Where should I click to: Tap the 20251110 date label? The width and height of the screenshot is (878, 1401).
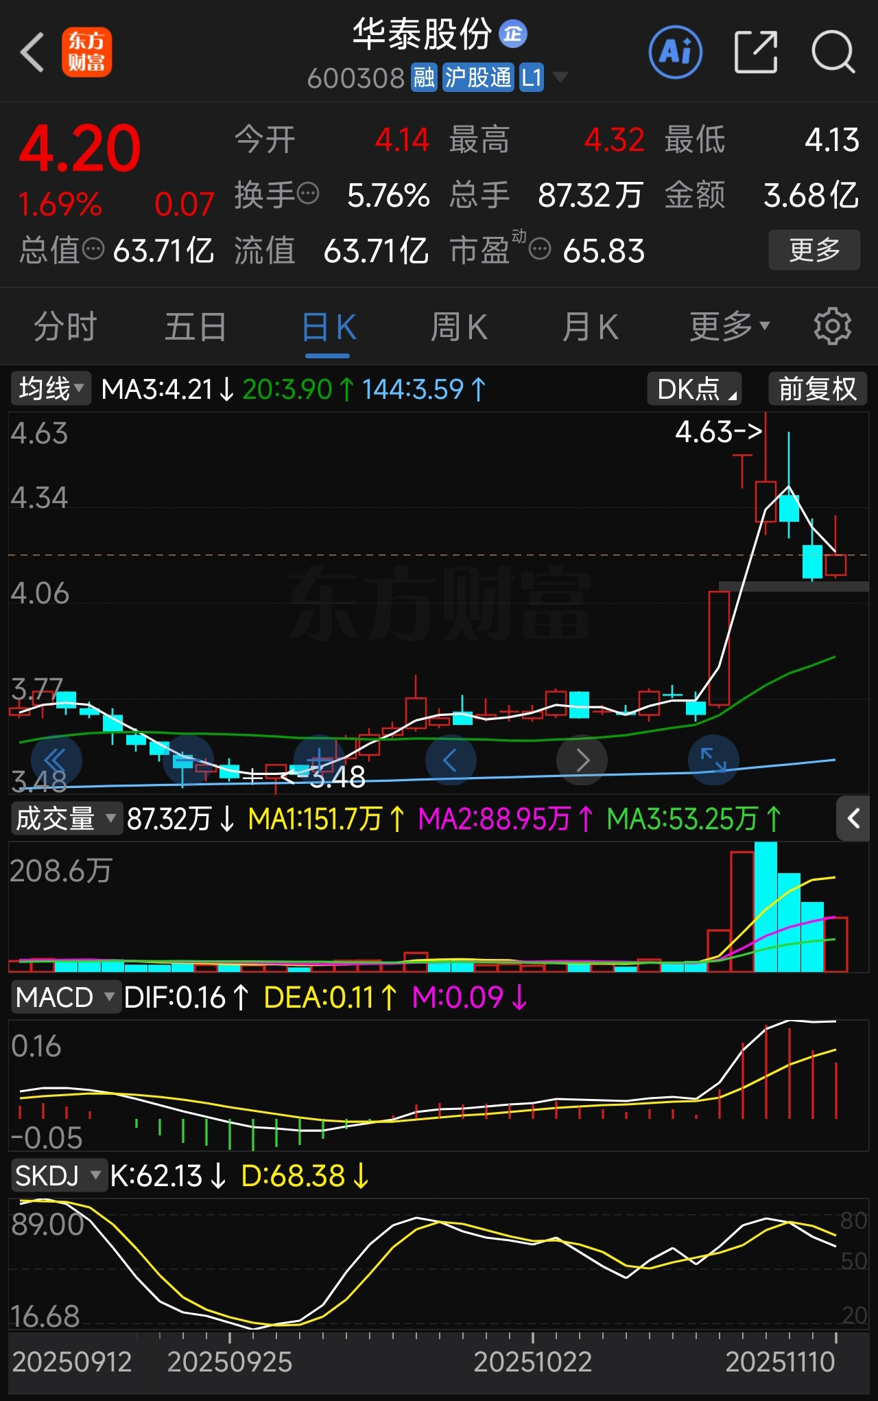780,1362
